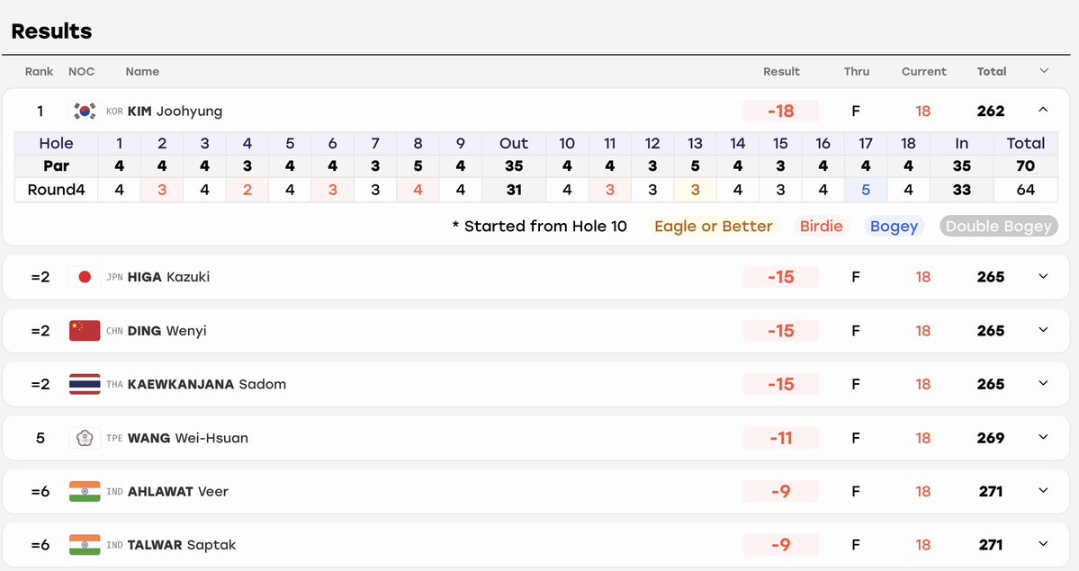Viewport: 1079px width, 571px height.
Task: Click the Round4 row label
Action: (57, 190)
